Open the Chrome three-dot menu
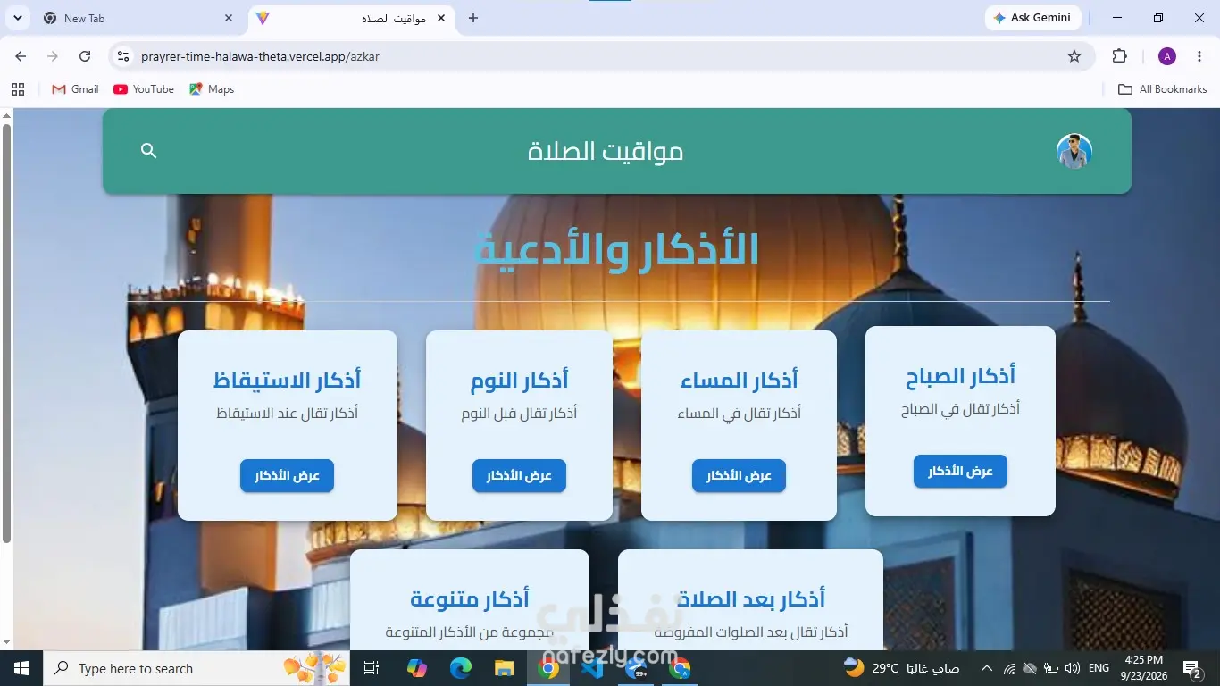 (1199, 56)
